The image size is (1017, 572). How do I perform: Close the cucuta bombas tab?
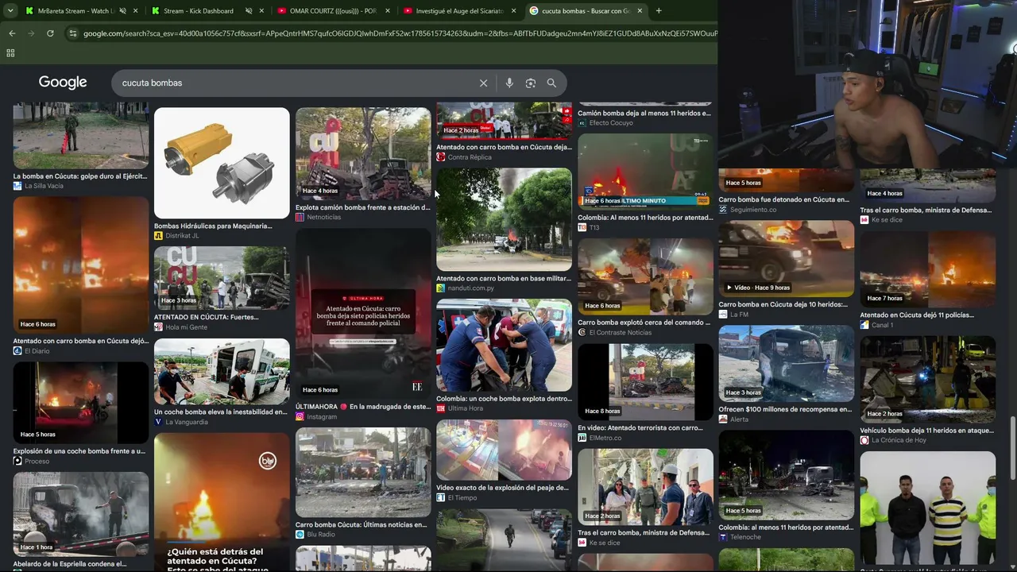pos(640,11)
